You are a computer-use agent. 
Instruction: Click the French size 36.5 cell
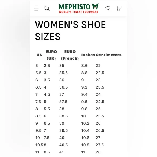[x=64, y=87]
